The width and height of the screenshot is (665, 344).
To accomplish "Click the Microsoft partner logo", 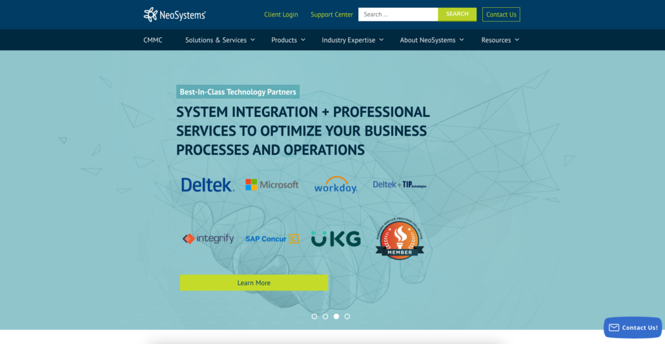I will (272, 185).
